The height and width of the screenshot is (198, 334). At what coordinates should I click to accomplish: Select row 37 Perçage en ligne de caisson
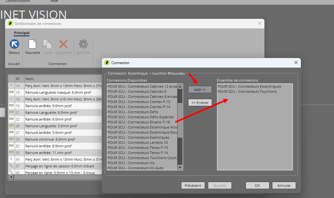point(55,166)
